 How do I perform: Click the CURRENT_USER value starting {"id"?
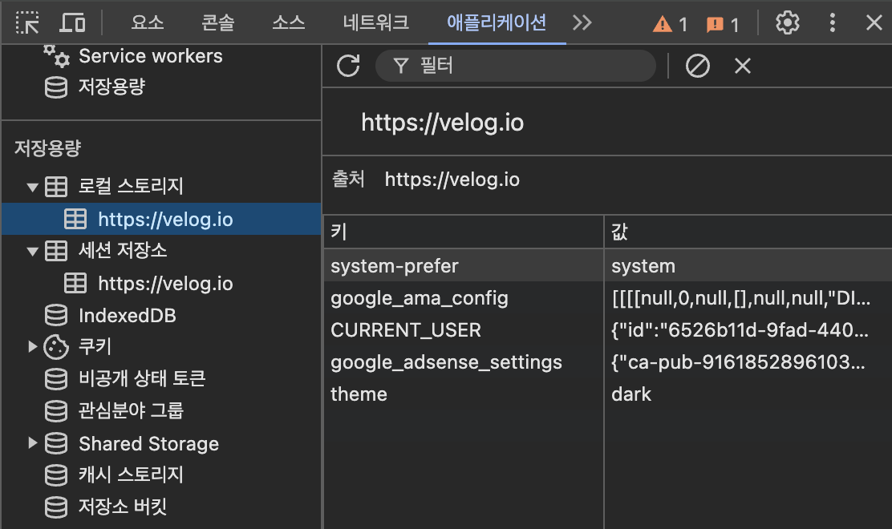748,330
